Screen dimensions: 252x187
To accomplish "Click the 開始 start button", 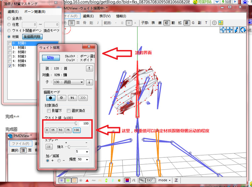I will click(x=51, y=58).
